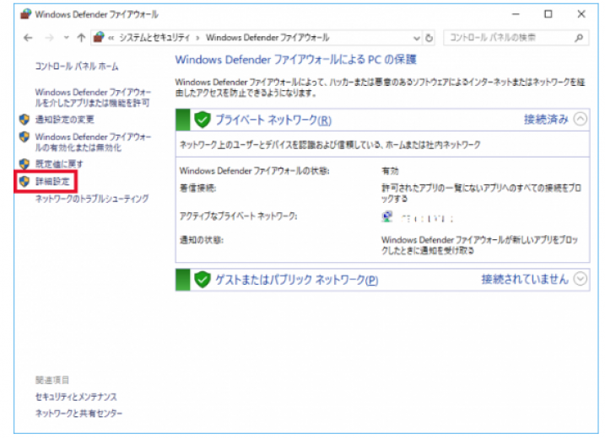Click 接続されていません status text
Image resolution: width=605 pixels, height=438 pixels.
tap(525, 279)
